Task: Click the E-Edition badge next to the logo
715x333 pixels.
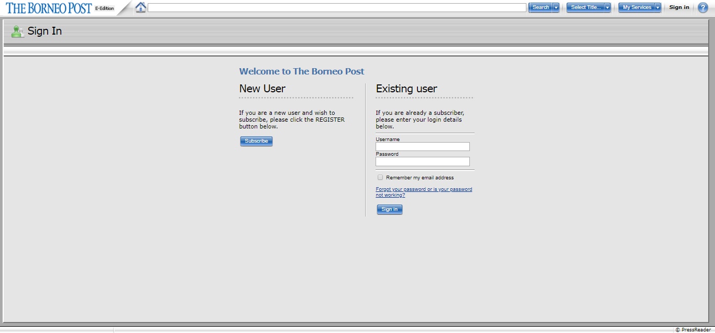Action: (104, 8)
